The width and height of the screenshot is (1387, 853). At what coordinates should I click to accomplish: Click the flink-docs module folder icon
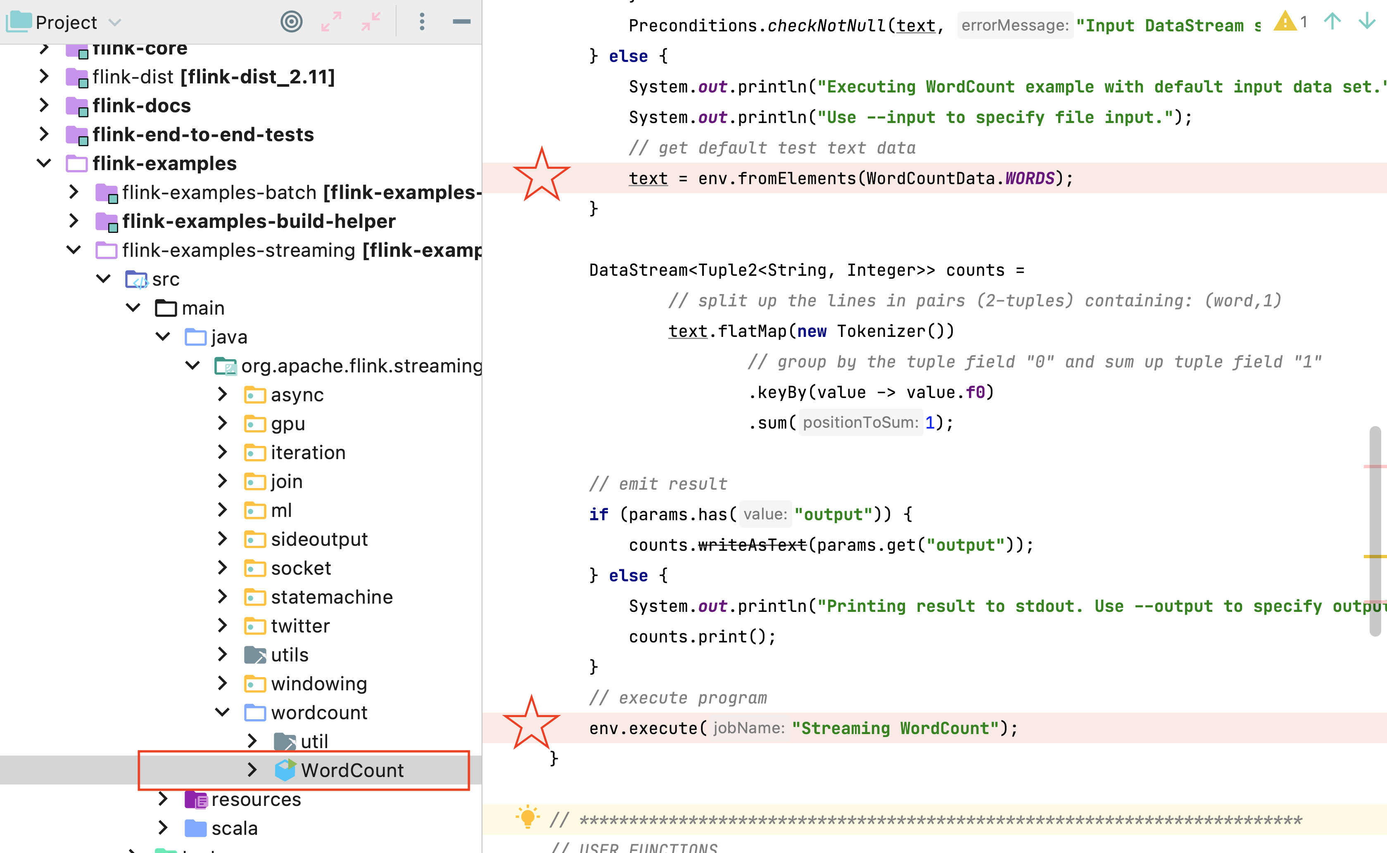77,106
